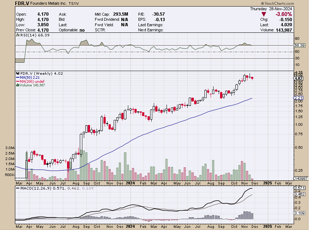Click the 500K volume axis label
309x230 pixels.
click(10, 175)
